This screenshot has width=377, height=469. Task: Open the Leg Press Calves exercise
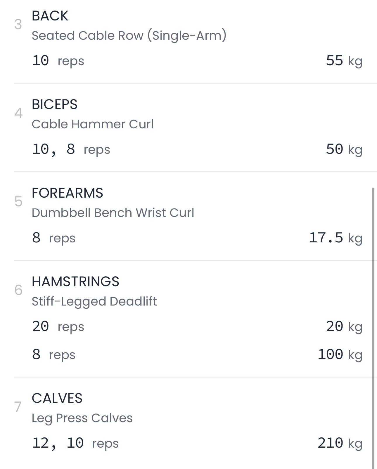tap(82, 418)
